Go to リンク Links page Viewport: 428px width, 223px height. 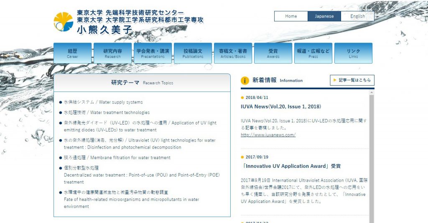click(x=354, y=53)
